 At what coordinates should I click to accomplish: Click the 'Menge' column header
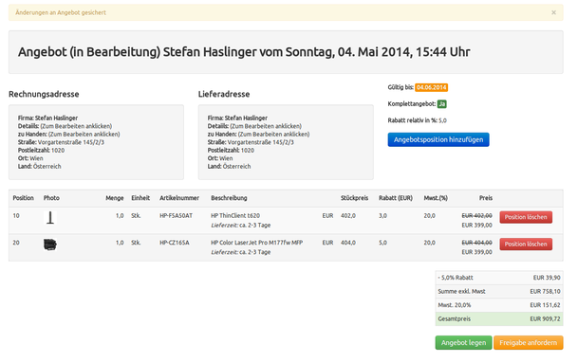(115, 198)
